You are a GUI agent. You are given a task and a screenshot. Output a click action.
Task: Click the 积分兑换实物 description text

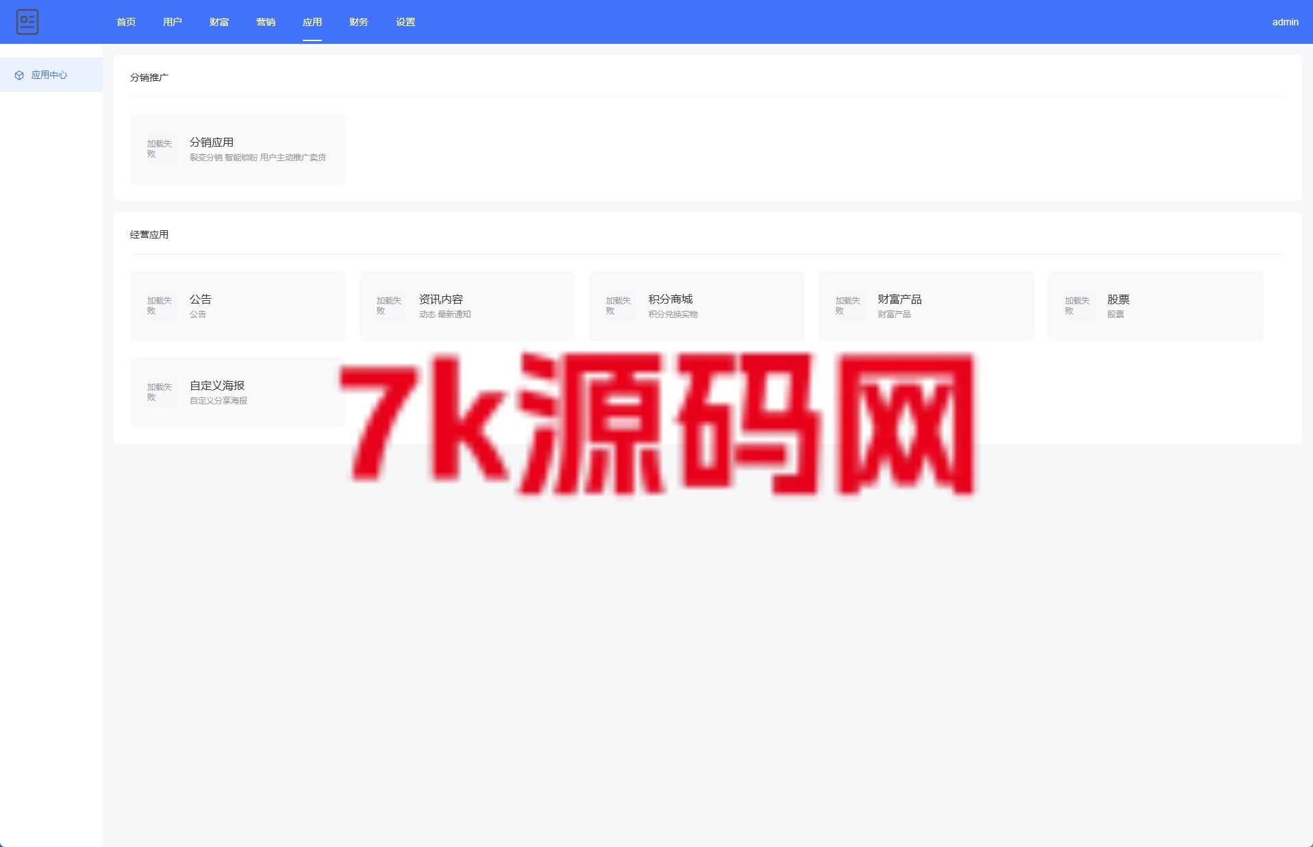click(673, 315)
